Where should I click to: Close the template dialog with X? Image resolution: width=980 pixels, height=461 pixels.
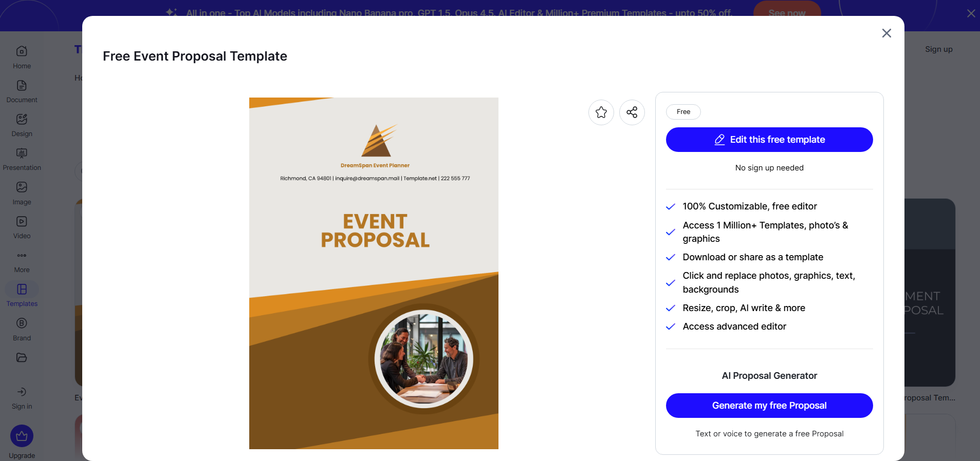pyautogui.click(x=886, y=33)
